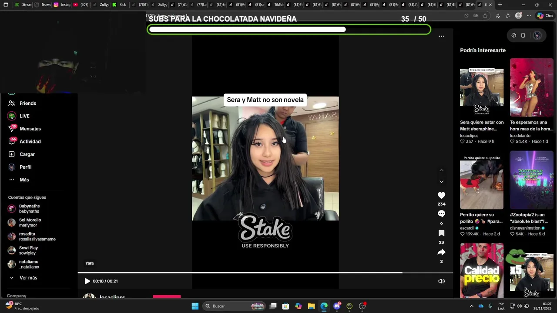This screenshot has width=557, height=313.
Task: Open Microsoft Edge from taskbar
Action: (324, 306)
